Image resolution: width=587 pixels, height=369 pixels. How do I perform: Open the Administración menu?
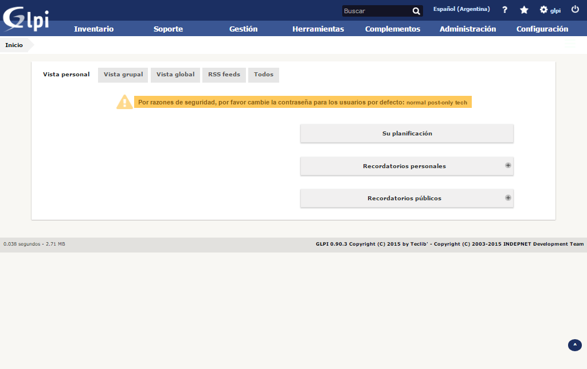468,29
